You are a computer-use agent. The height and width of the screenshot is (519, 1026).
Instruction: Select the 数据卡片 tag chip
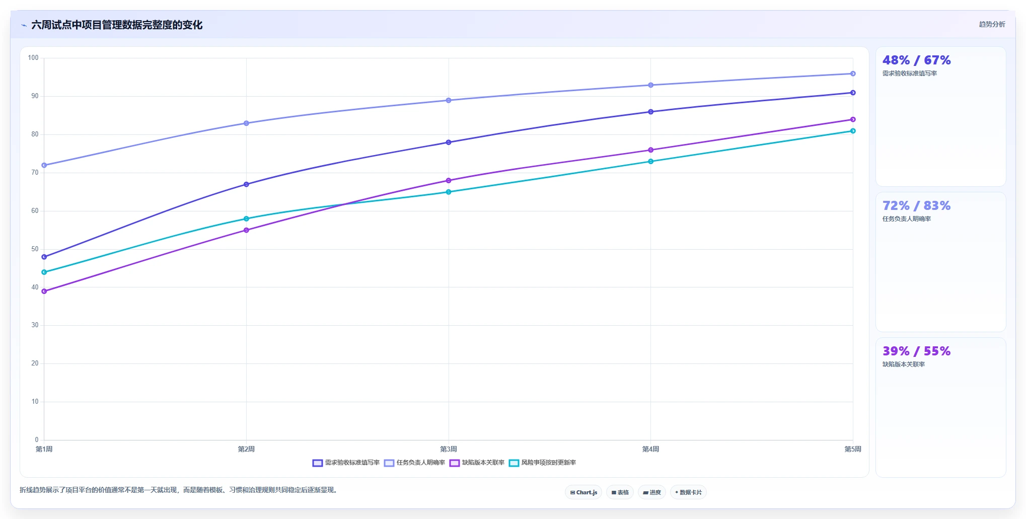(x=688, y=492)
